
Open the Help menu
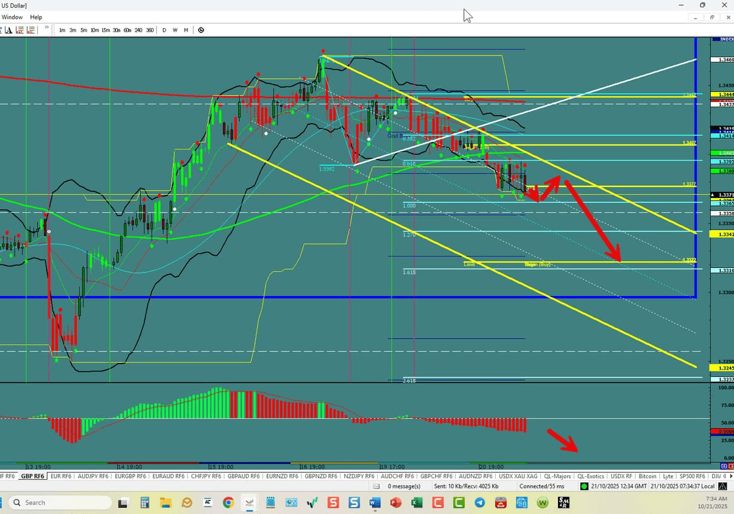tap(35, 17)
